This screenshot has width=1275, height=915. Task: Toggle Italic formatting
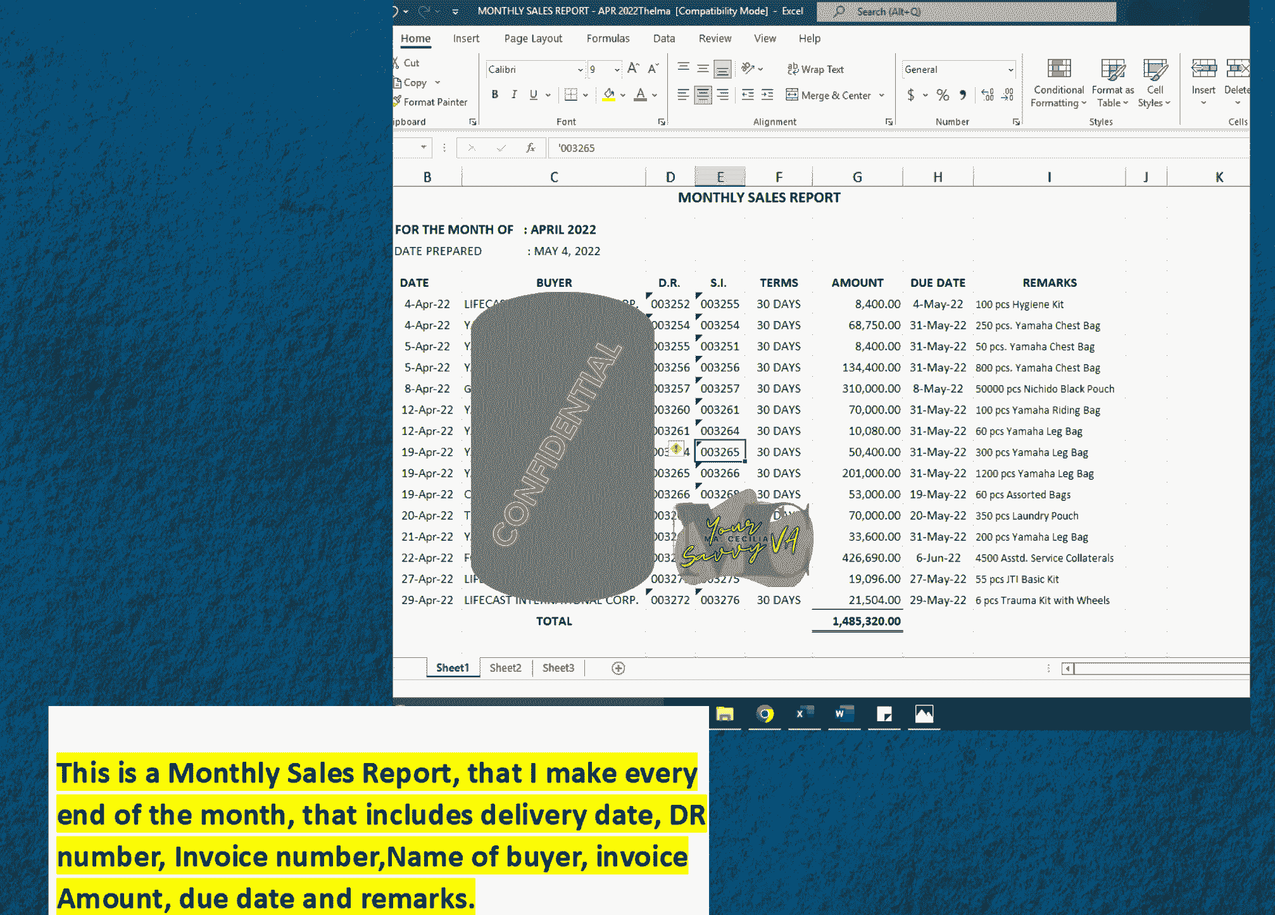point(514,95)
